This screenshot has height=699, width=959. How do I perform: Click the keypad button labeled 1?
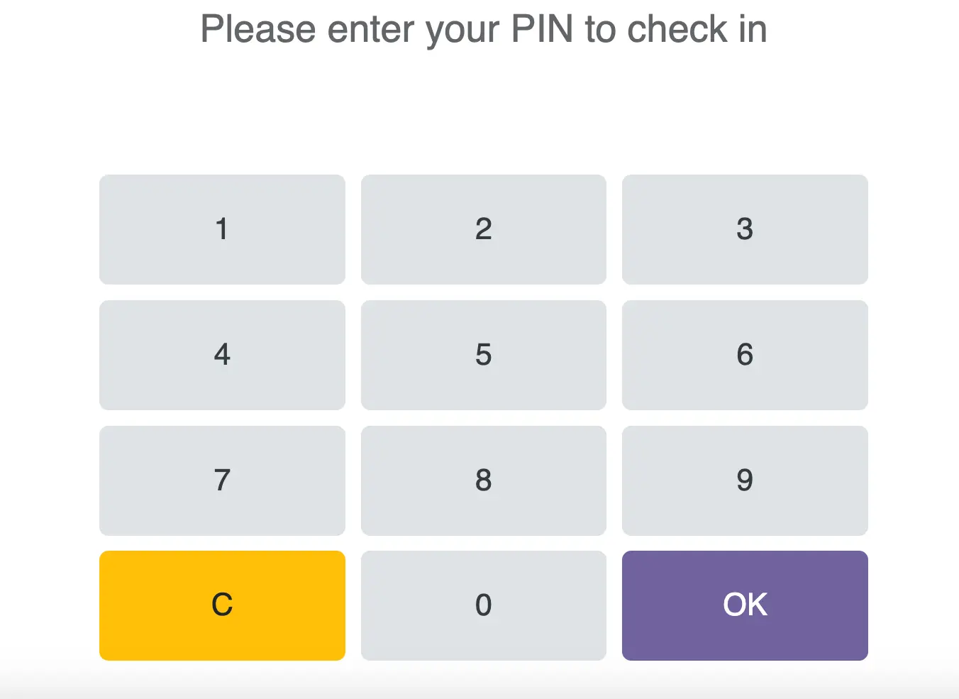(x=222, y=229)
